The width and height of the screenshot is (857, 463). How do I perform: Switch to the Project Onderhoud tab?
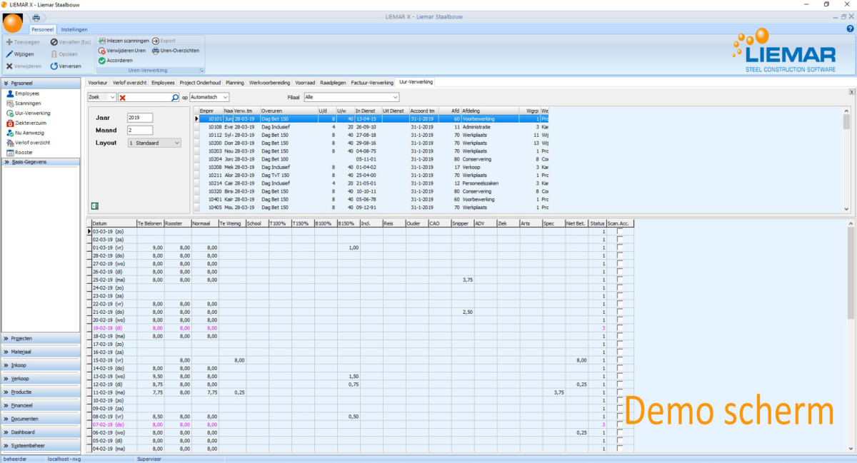coord(200,83)
